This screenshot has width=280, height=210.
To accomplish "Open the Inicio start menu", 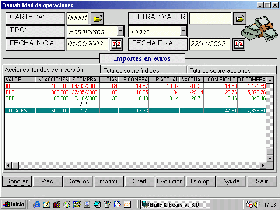I will (x=14, y=204).
